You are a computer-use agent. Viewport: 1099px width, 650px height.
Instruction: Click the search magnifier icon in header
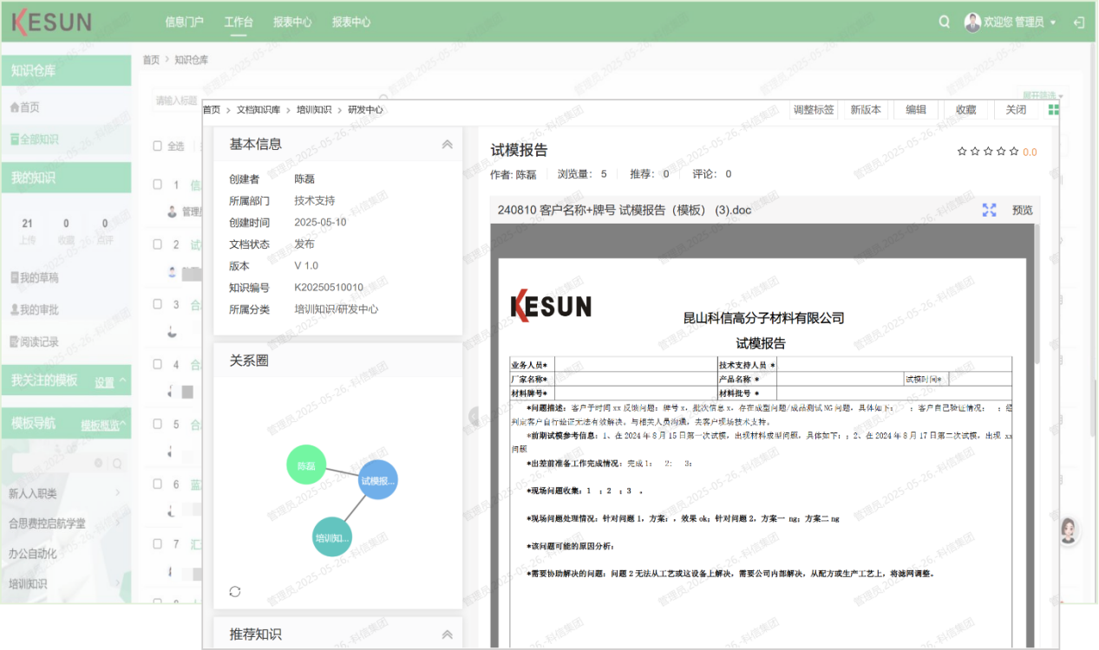944,23
